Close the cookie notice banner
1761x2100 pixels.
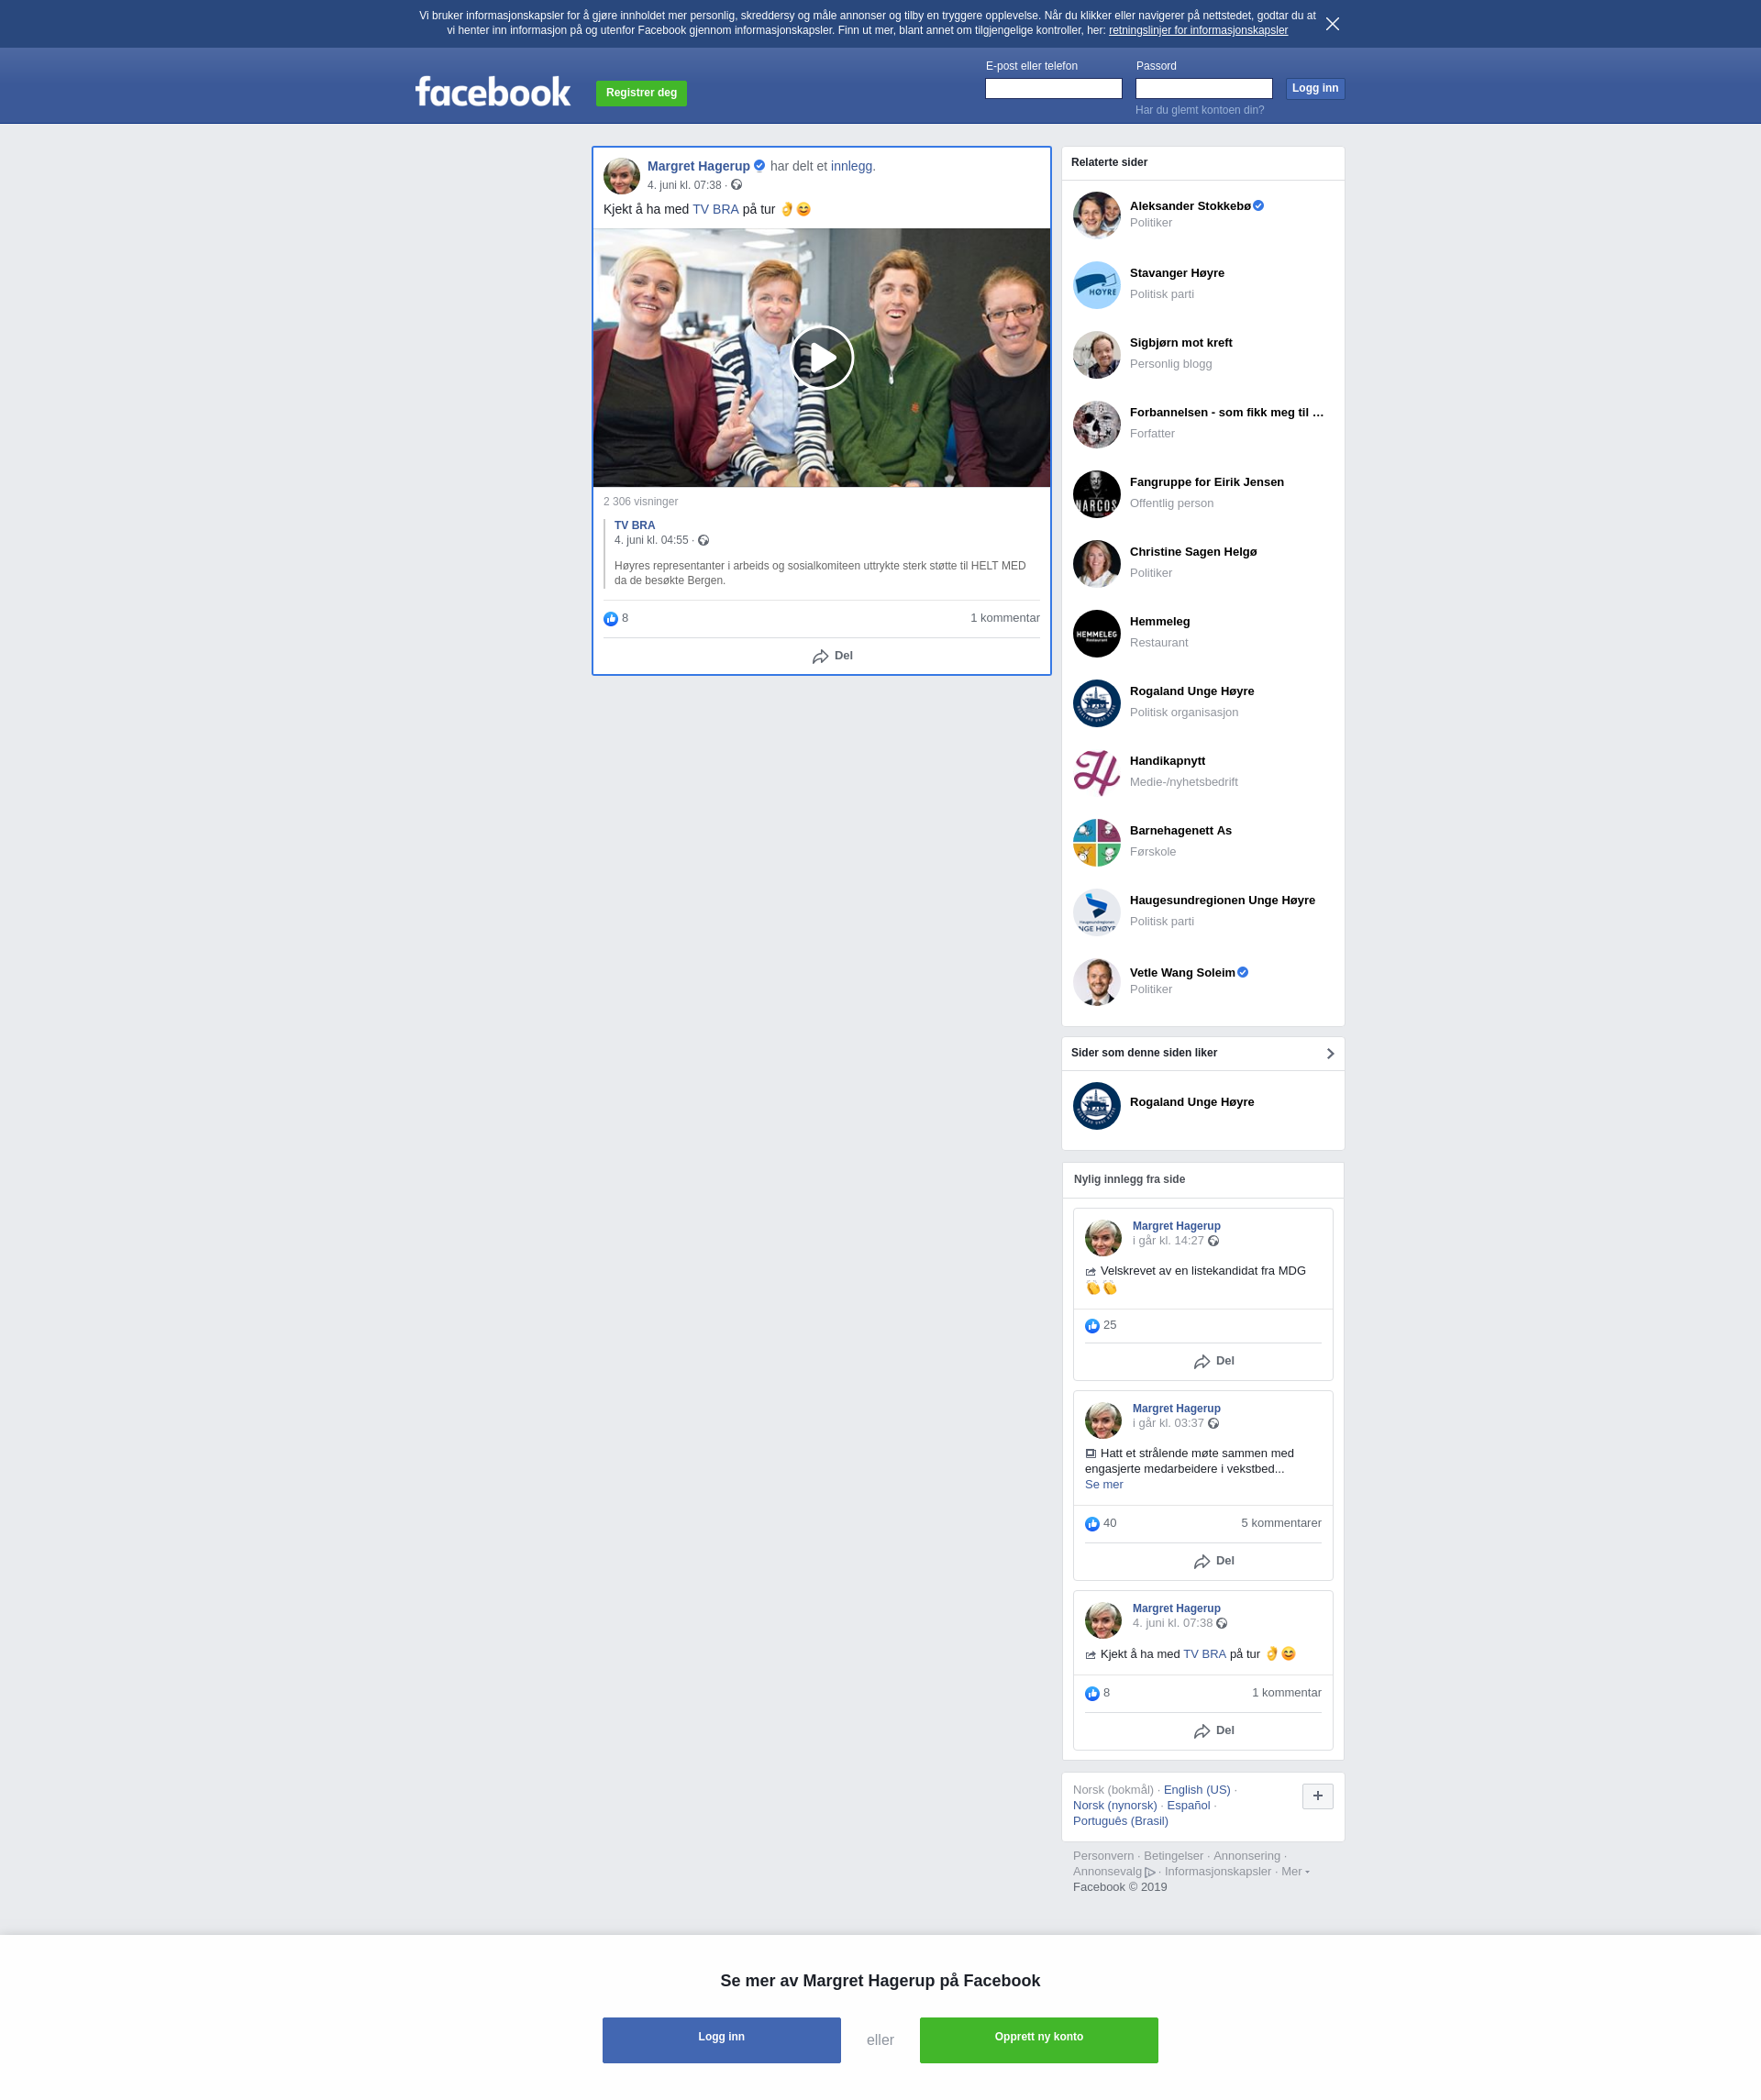point(1332,24)
